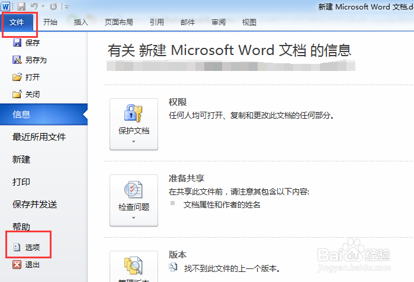The width and height of the screenshot is (414, 282).
Task: Choose 退出 to exit Word
Action: [33, 265]
